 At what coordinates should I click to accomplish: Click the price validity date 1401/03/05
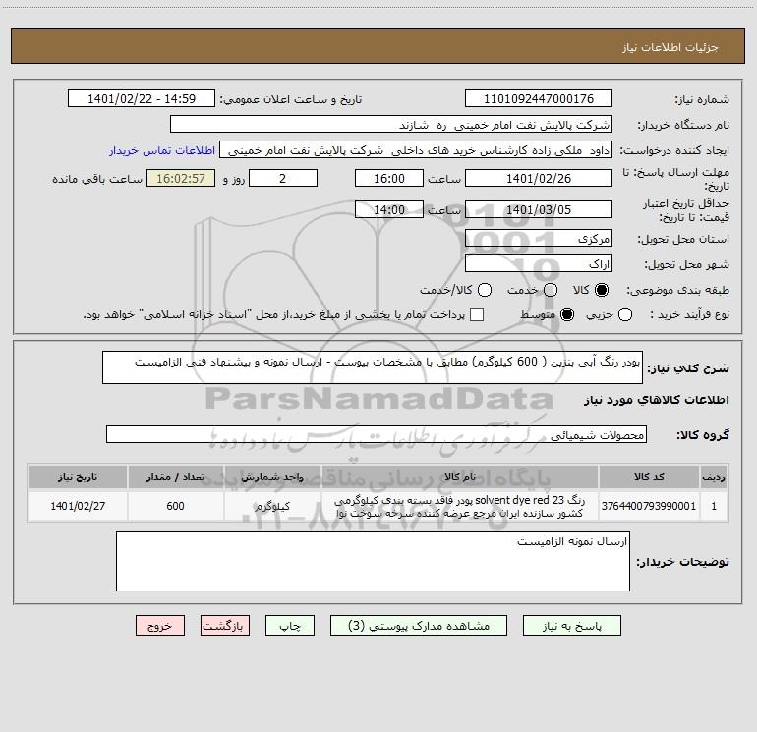(x=539, y=209)
